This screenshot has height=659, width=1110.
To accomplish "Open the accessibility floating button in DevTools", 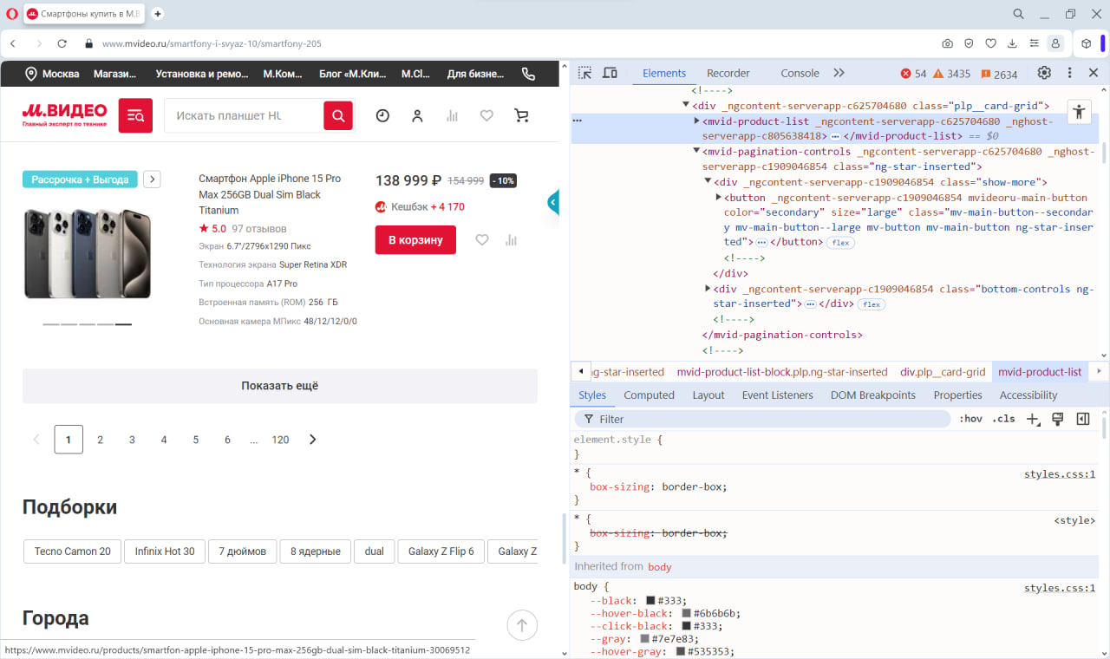I will pyautogui.click(x=1079, y=111).
